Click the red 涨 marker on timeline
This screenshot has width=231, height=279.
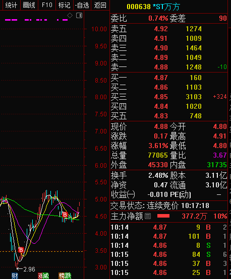pos(40,276)
